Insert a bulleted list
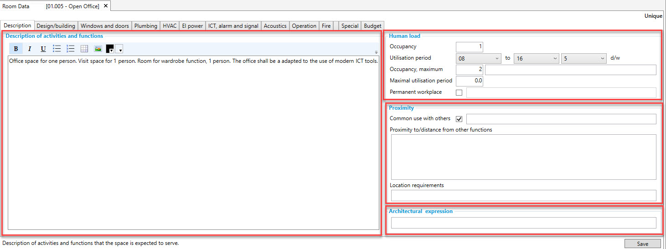This screenshot has height=249, width=666. (x=57, y=49)
